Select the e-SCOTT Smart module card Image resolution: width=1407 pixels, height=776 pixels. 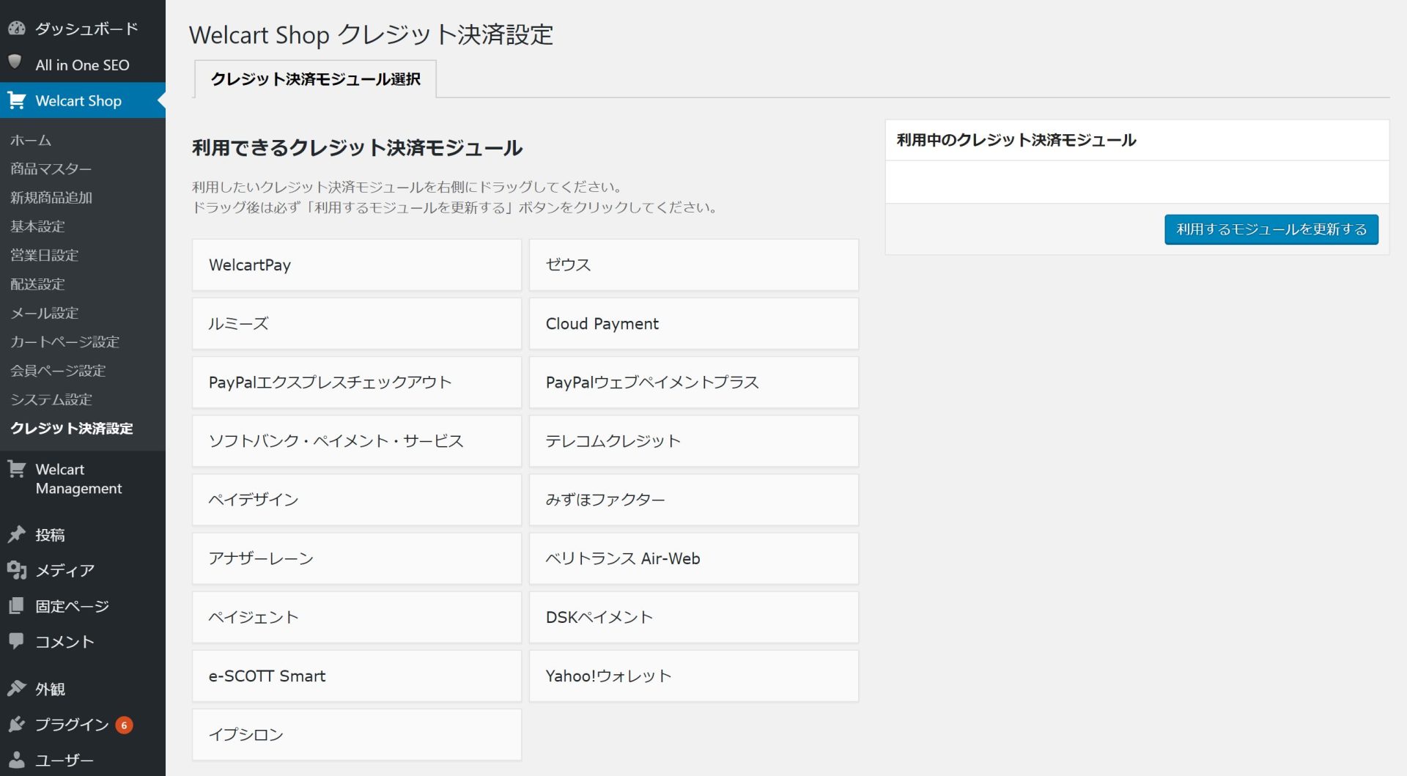pyautogui.click(x=357, y=676)
